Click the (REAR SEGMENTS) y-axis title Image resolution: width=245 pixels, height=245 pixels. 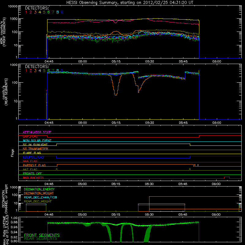(6, 92)
